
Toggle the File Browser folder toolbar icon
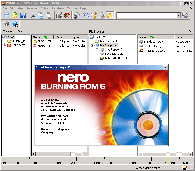click(x=110, y=15)
